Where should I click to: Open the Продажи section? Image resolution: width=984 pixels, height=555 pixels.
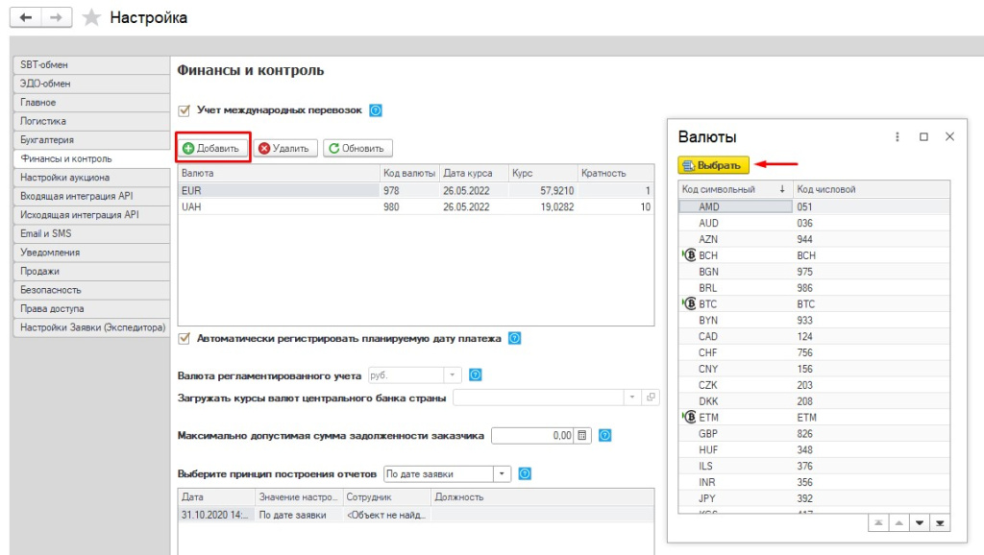coord(91,272)
